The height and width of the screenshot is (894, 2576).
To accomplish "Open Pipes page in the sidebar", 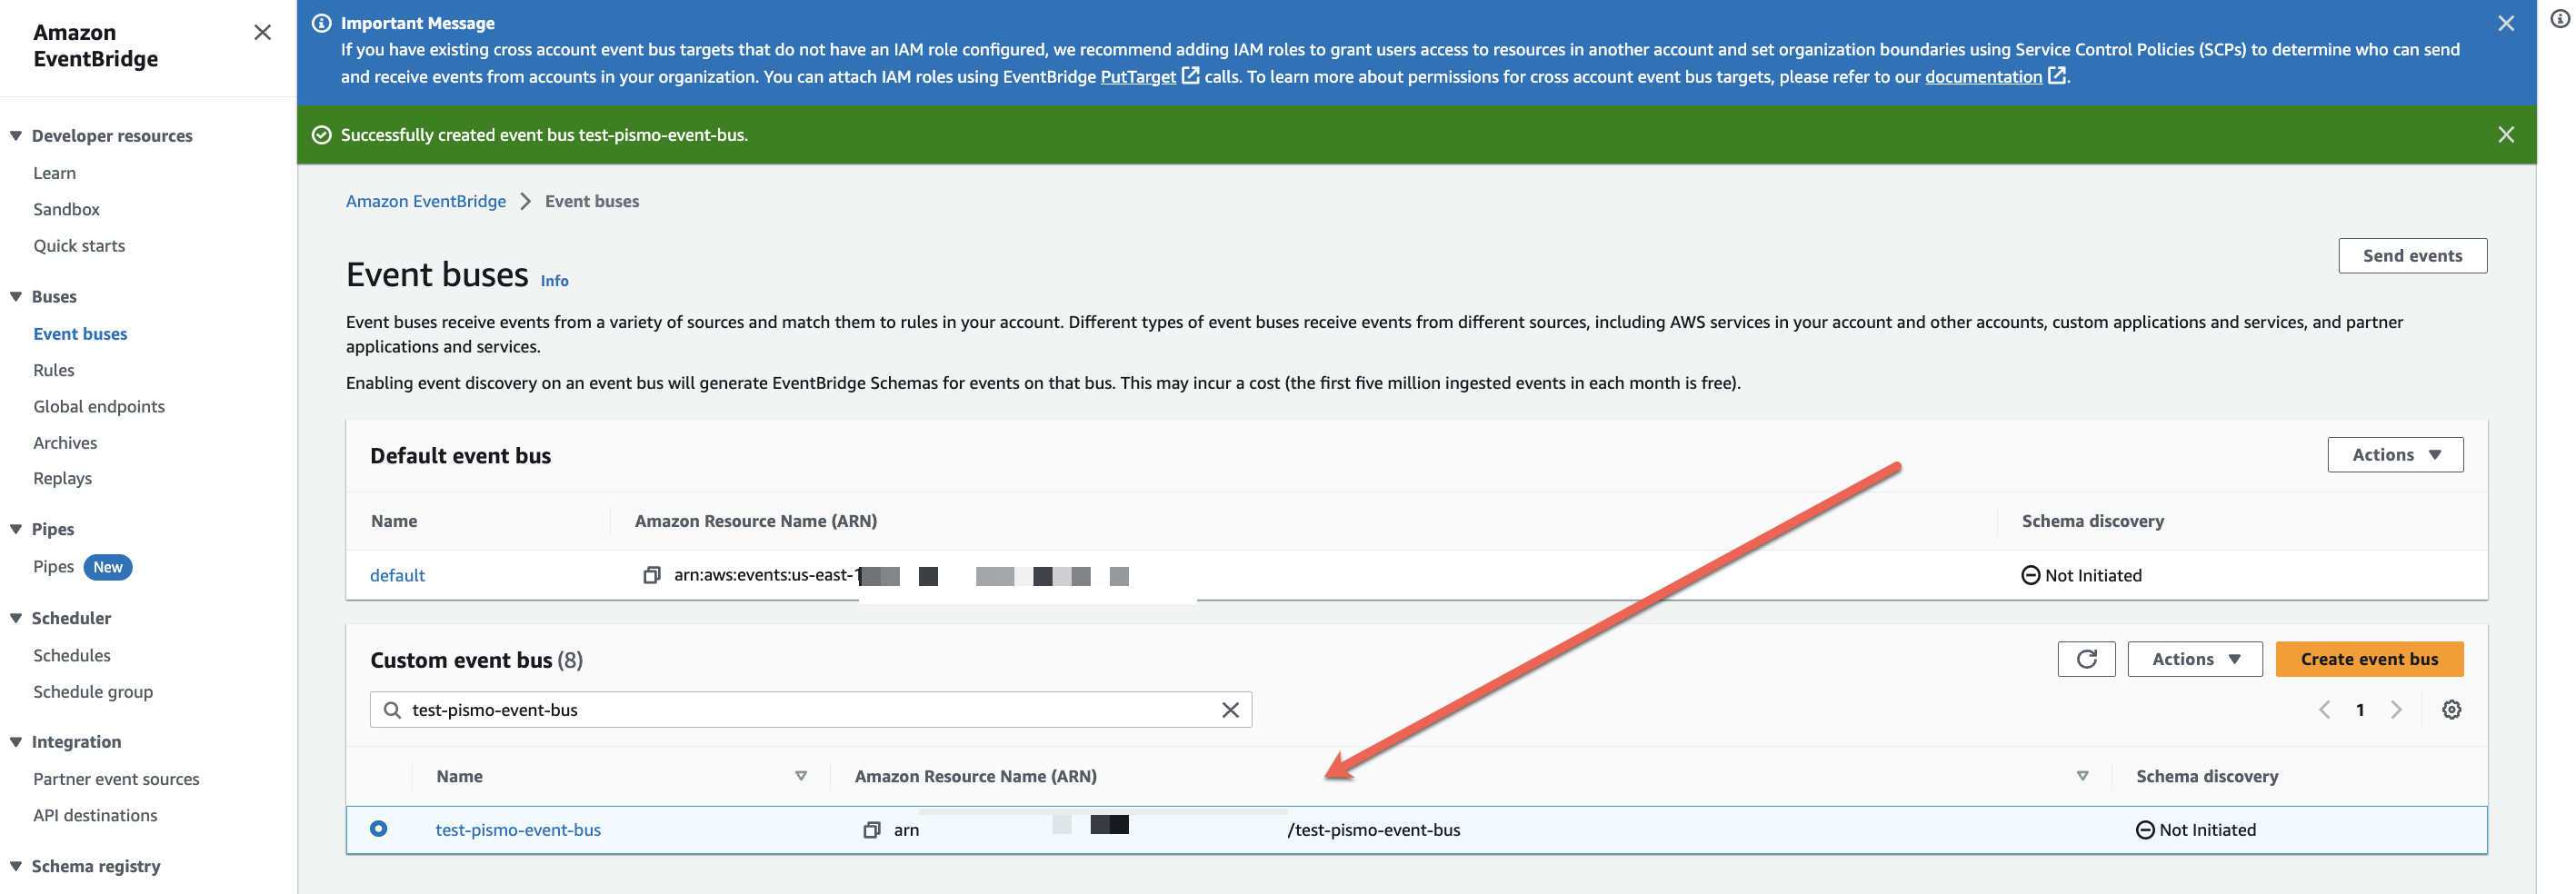I will 53,567.
